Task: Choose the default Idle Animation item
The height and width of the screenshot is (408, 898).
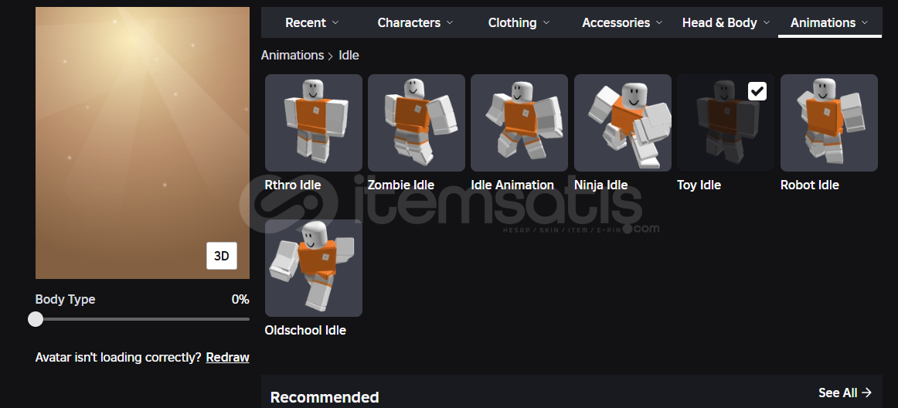Action: pyautogui.click(x=519, y=123)
